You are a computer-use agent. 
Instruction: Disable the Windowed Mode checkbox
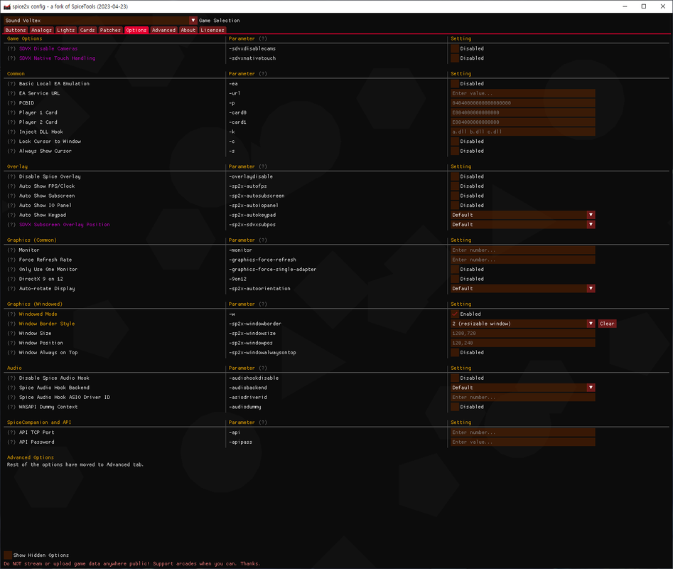tap(455, 314)
